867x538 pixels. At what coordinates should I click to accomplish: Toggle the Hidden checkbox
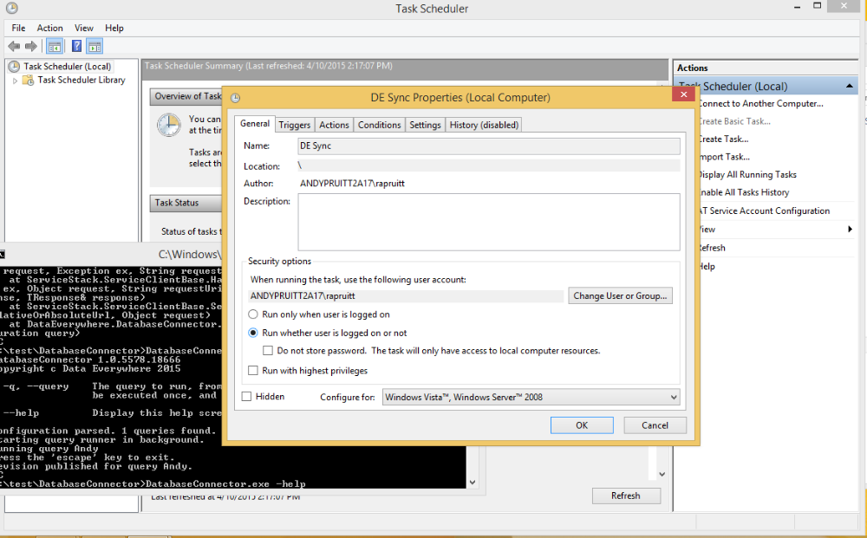point(246,396)
